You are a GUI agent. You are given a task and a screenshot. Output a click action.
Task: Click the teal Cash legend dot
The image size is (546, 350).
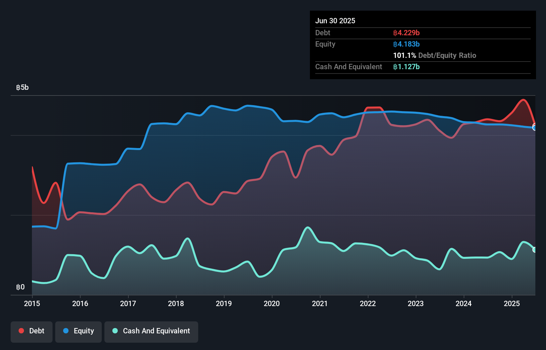[115, 331]
